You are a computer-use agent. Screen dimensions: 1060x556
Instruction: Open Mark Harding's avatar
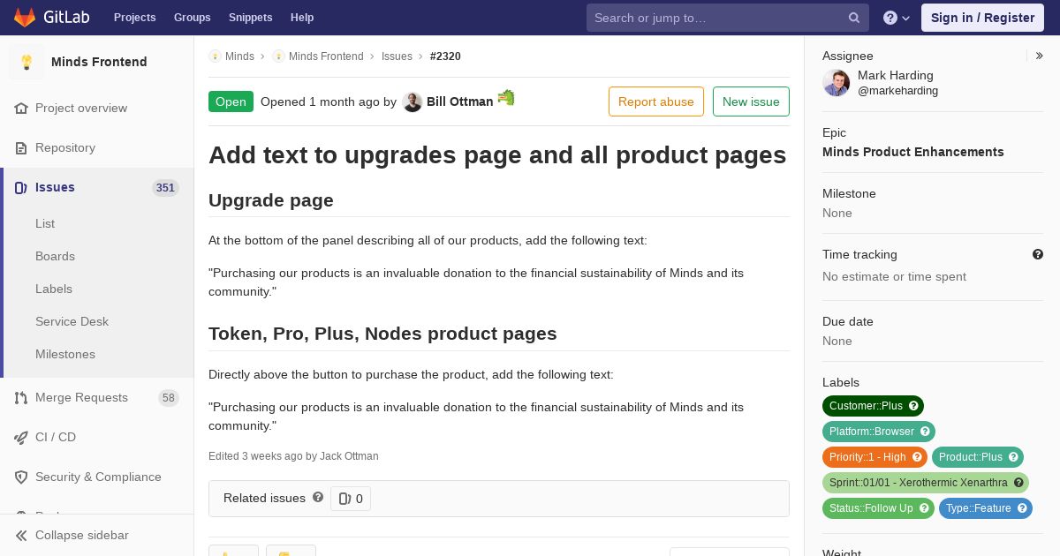[837, 83]
